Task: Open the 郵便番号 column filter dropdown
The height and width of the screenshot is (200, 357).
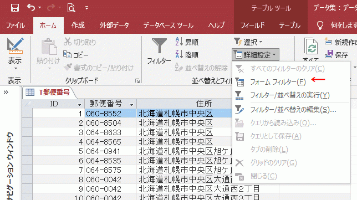Action: [x=131, y=105]
